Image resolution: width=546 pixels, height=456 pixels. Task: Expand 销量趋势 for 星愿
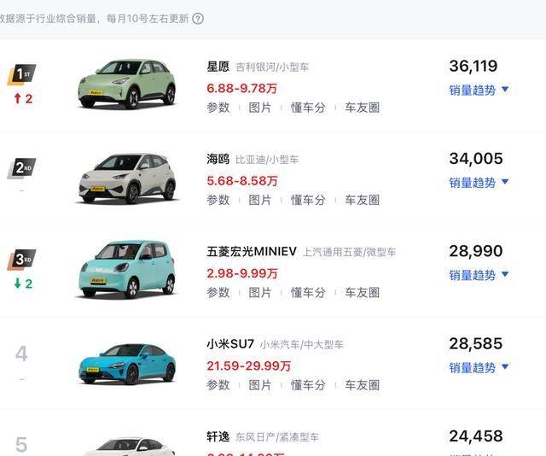[479, 90]
